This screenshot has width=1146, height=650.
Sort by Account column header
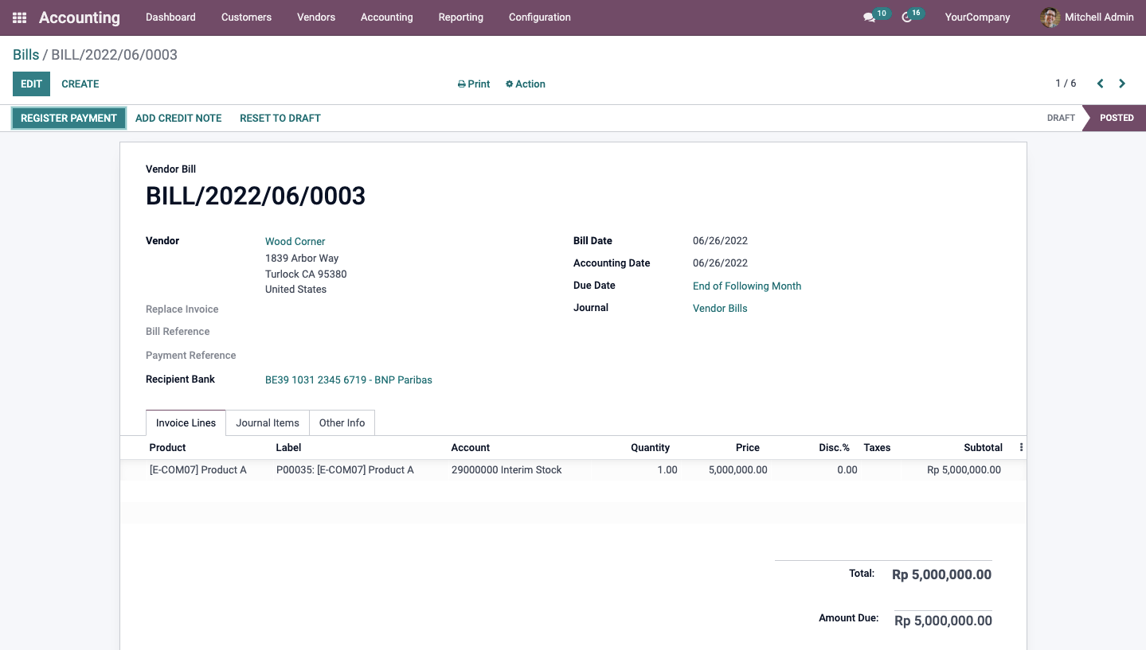[471, 448]
